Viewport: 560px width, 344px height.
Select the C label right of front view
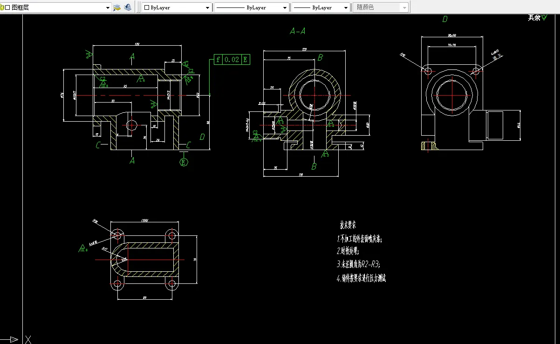pos(188,145)
